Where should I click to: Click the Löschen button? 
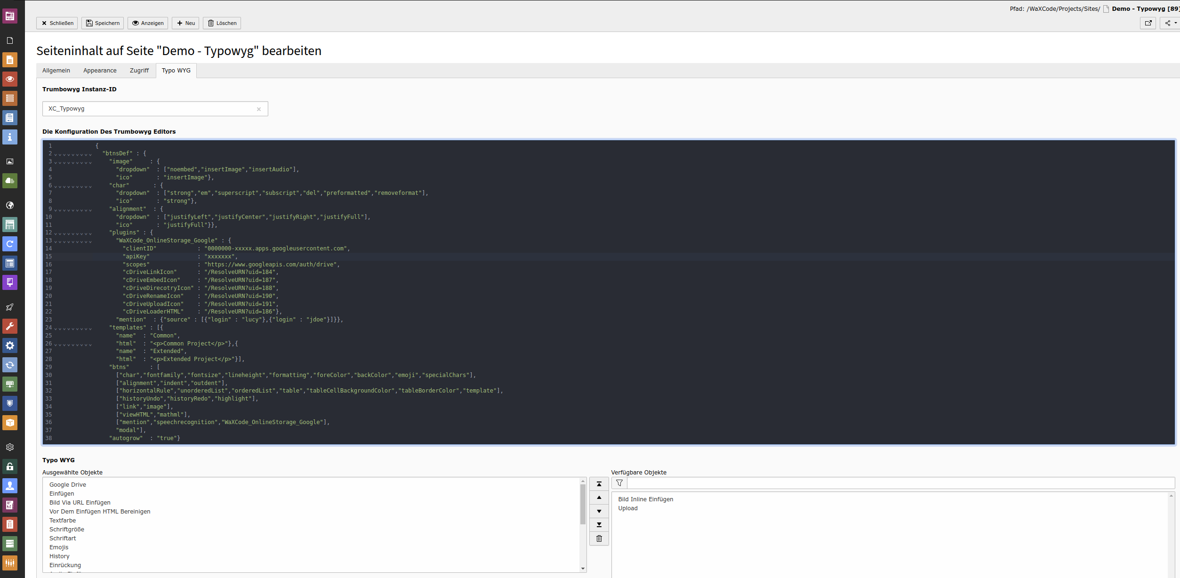tap(222, 23)
